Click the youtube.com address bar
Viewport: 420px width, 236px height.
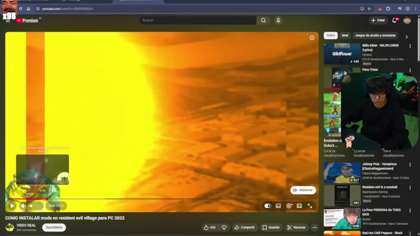pos(197,9)
